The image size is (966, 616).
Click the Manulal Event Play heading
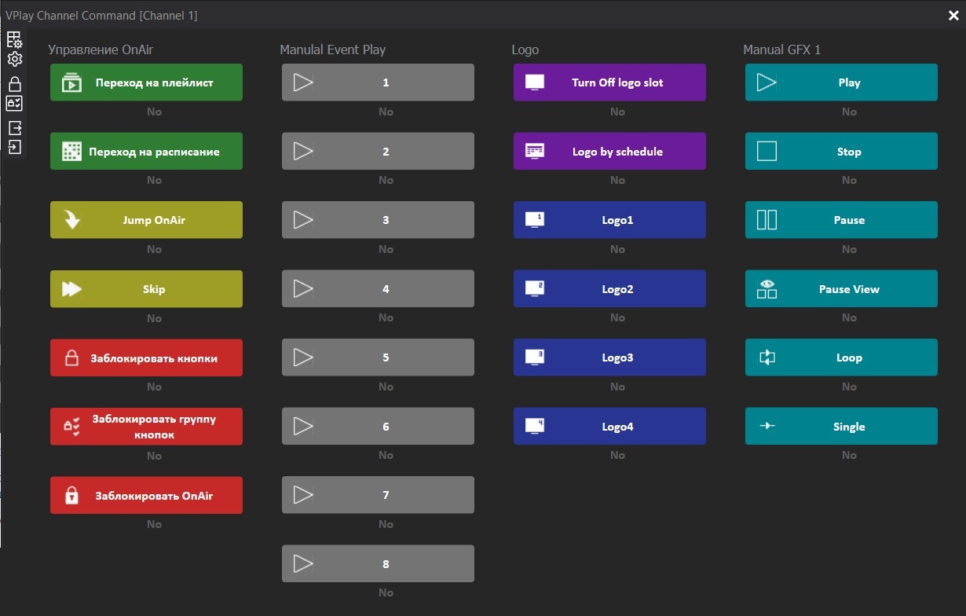click(333, 49)
